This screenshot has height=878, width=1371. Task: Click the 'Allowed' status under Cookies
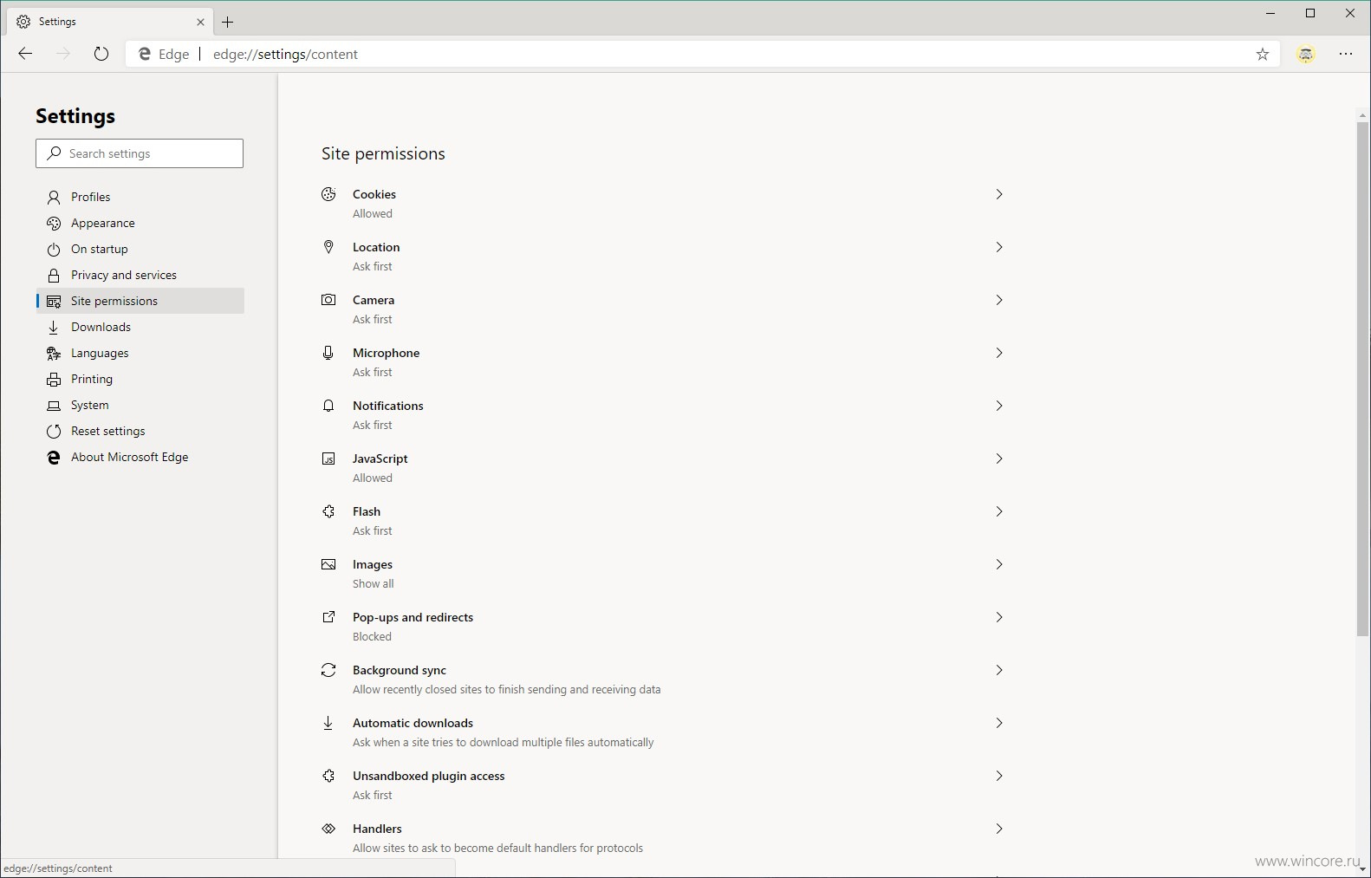373,214
